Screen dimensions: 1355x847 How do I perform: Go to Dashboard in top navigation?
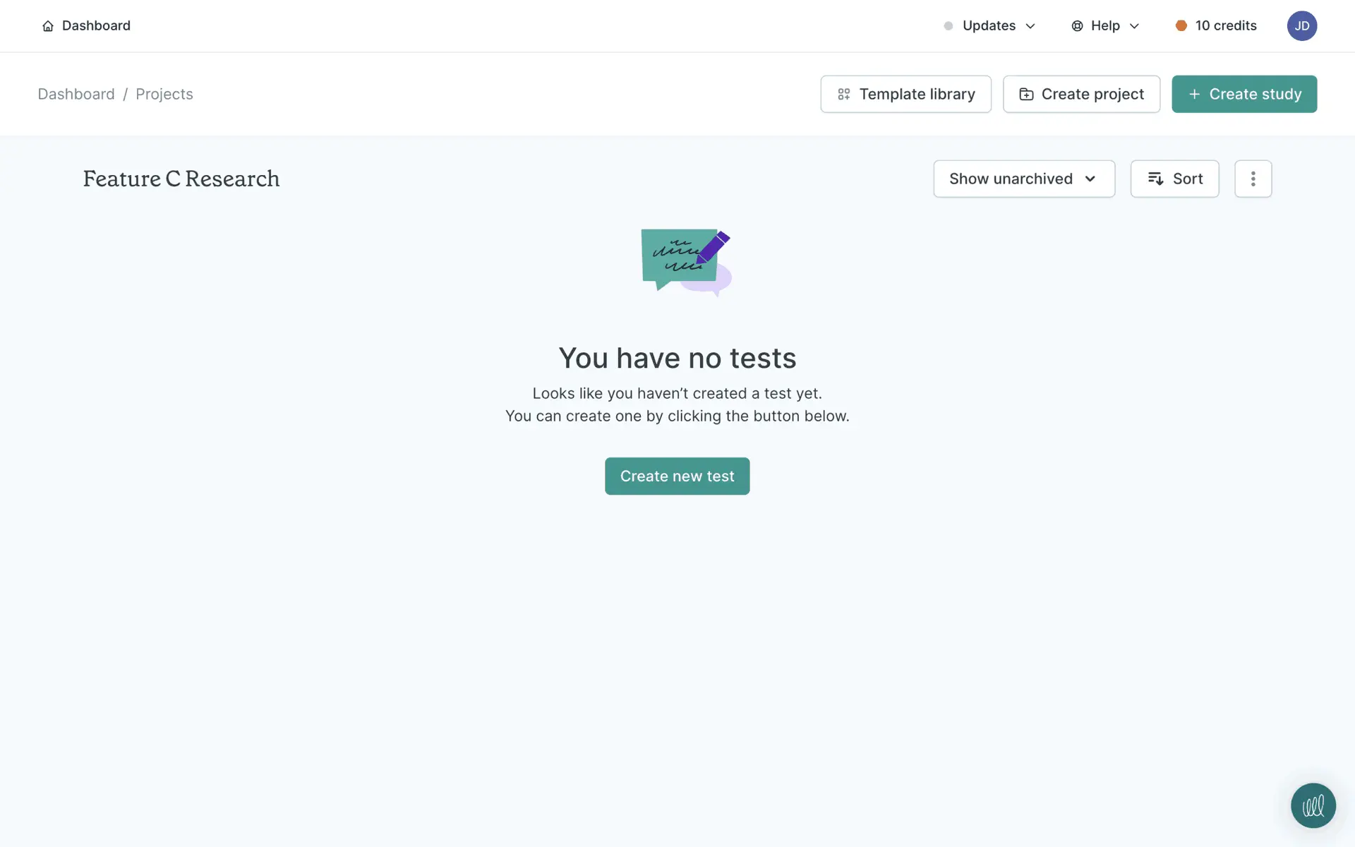coord(96,26)
